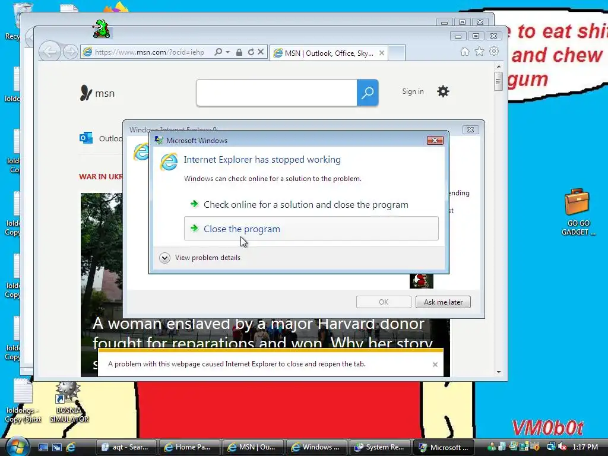
Task: Close the Windows Internet Explorer 9 dialog
Action: pos(470,130)
